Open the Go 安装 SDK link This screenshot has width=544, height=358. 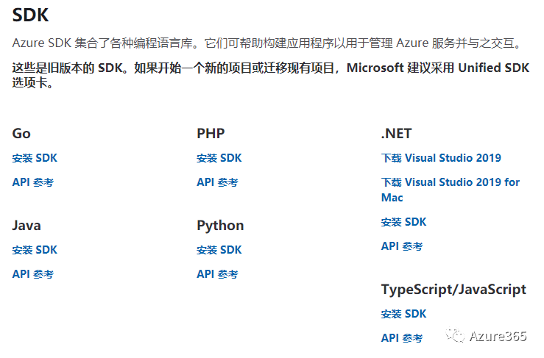[x=35, y=158]
